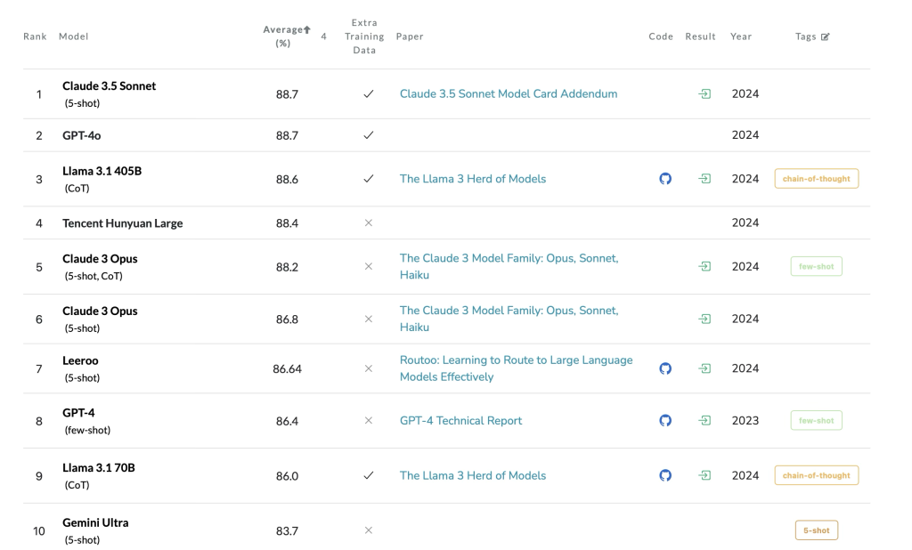This screenshot has width=912, height=550.
Task: Select the Leeroo model name
Action: tap(80, 360)
